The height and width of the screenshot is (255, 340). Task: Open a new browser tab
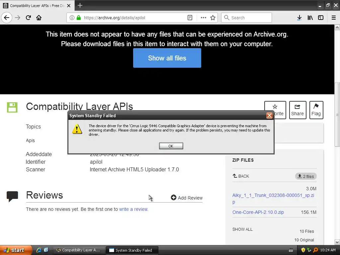[80, 5]
